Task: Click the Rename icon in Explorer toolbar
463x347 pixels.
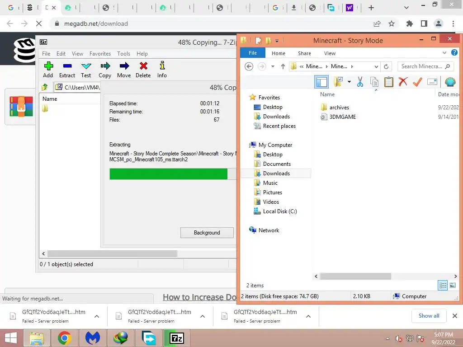Action: (x=432, y=82)
